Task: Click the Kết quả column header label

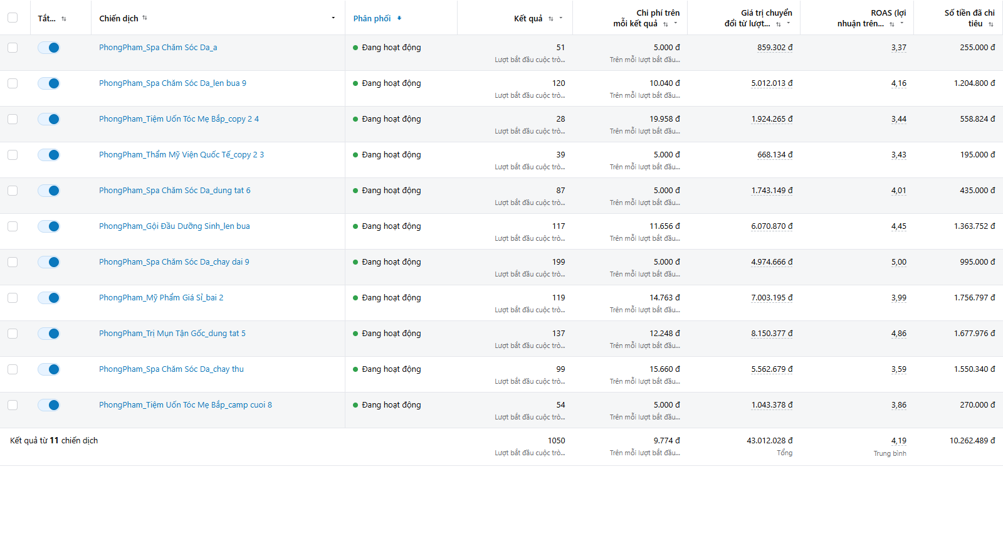Action: pyautogui.click(x=528, y=18)
